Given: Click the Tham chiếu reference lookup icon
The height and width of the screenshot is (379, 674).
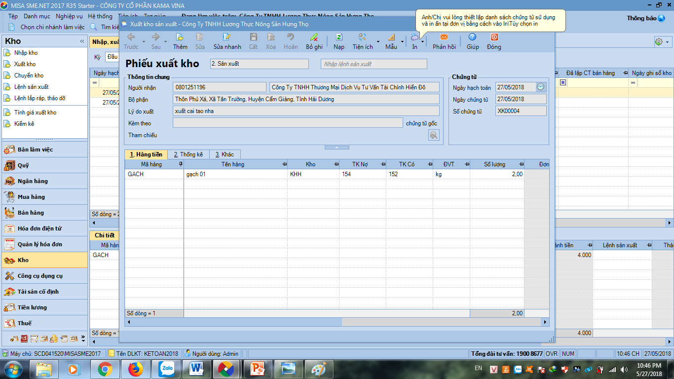Looking at the screenshot, I should pos(434,135).
